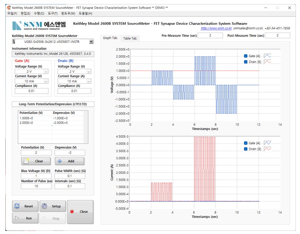The height and width of the screenshot is (234, 300).
Task: Click the Setup gear icon
Action: (x=45, y=206)
